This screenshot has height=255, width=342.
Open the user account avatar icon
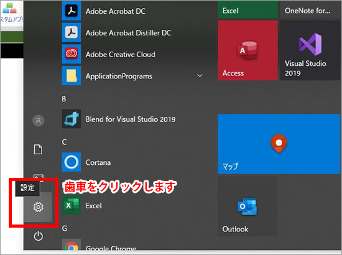tap(39, 121)
